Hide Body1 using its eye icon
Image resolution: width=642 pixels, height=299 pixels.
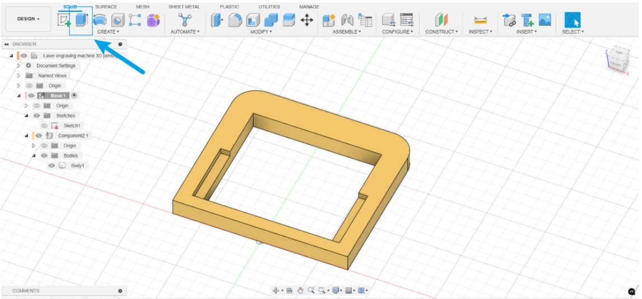(52, 165)
